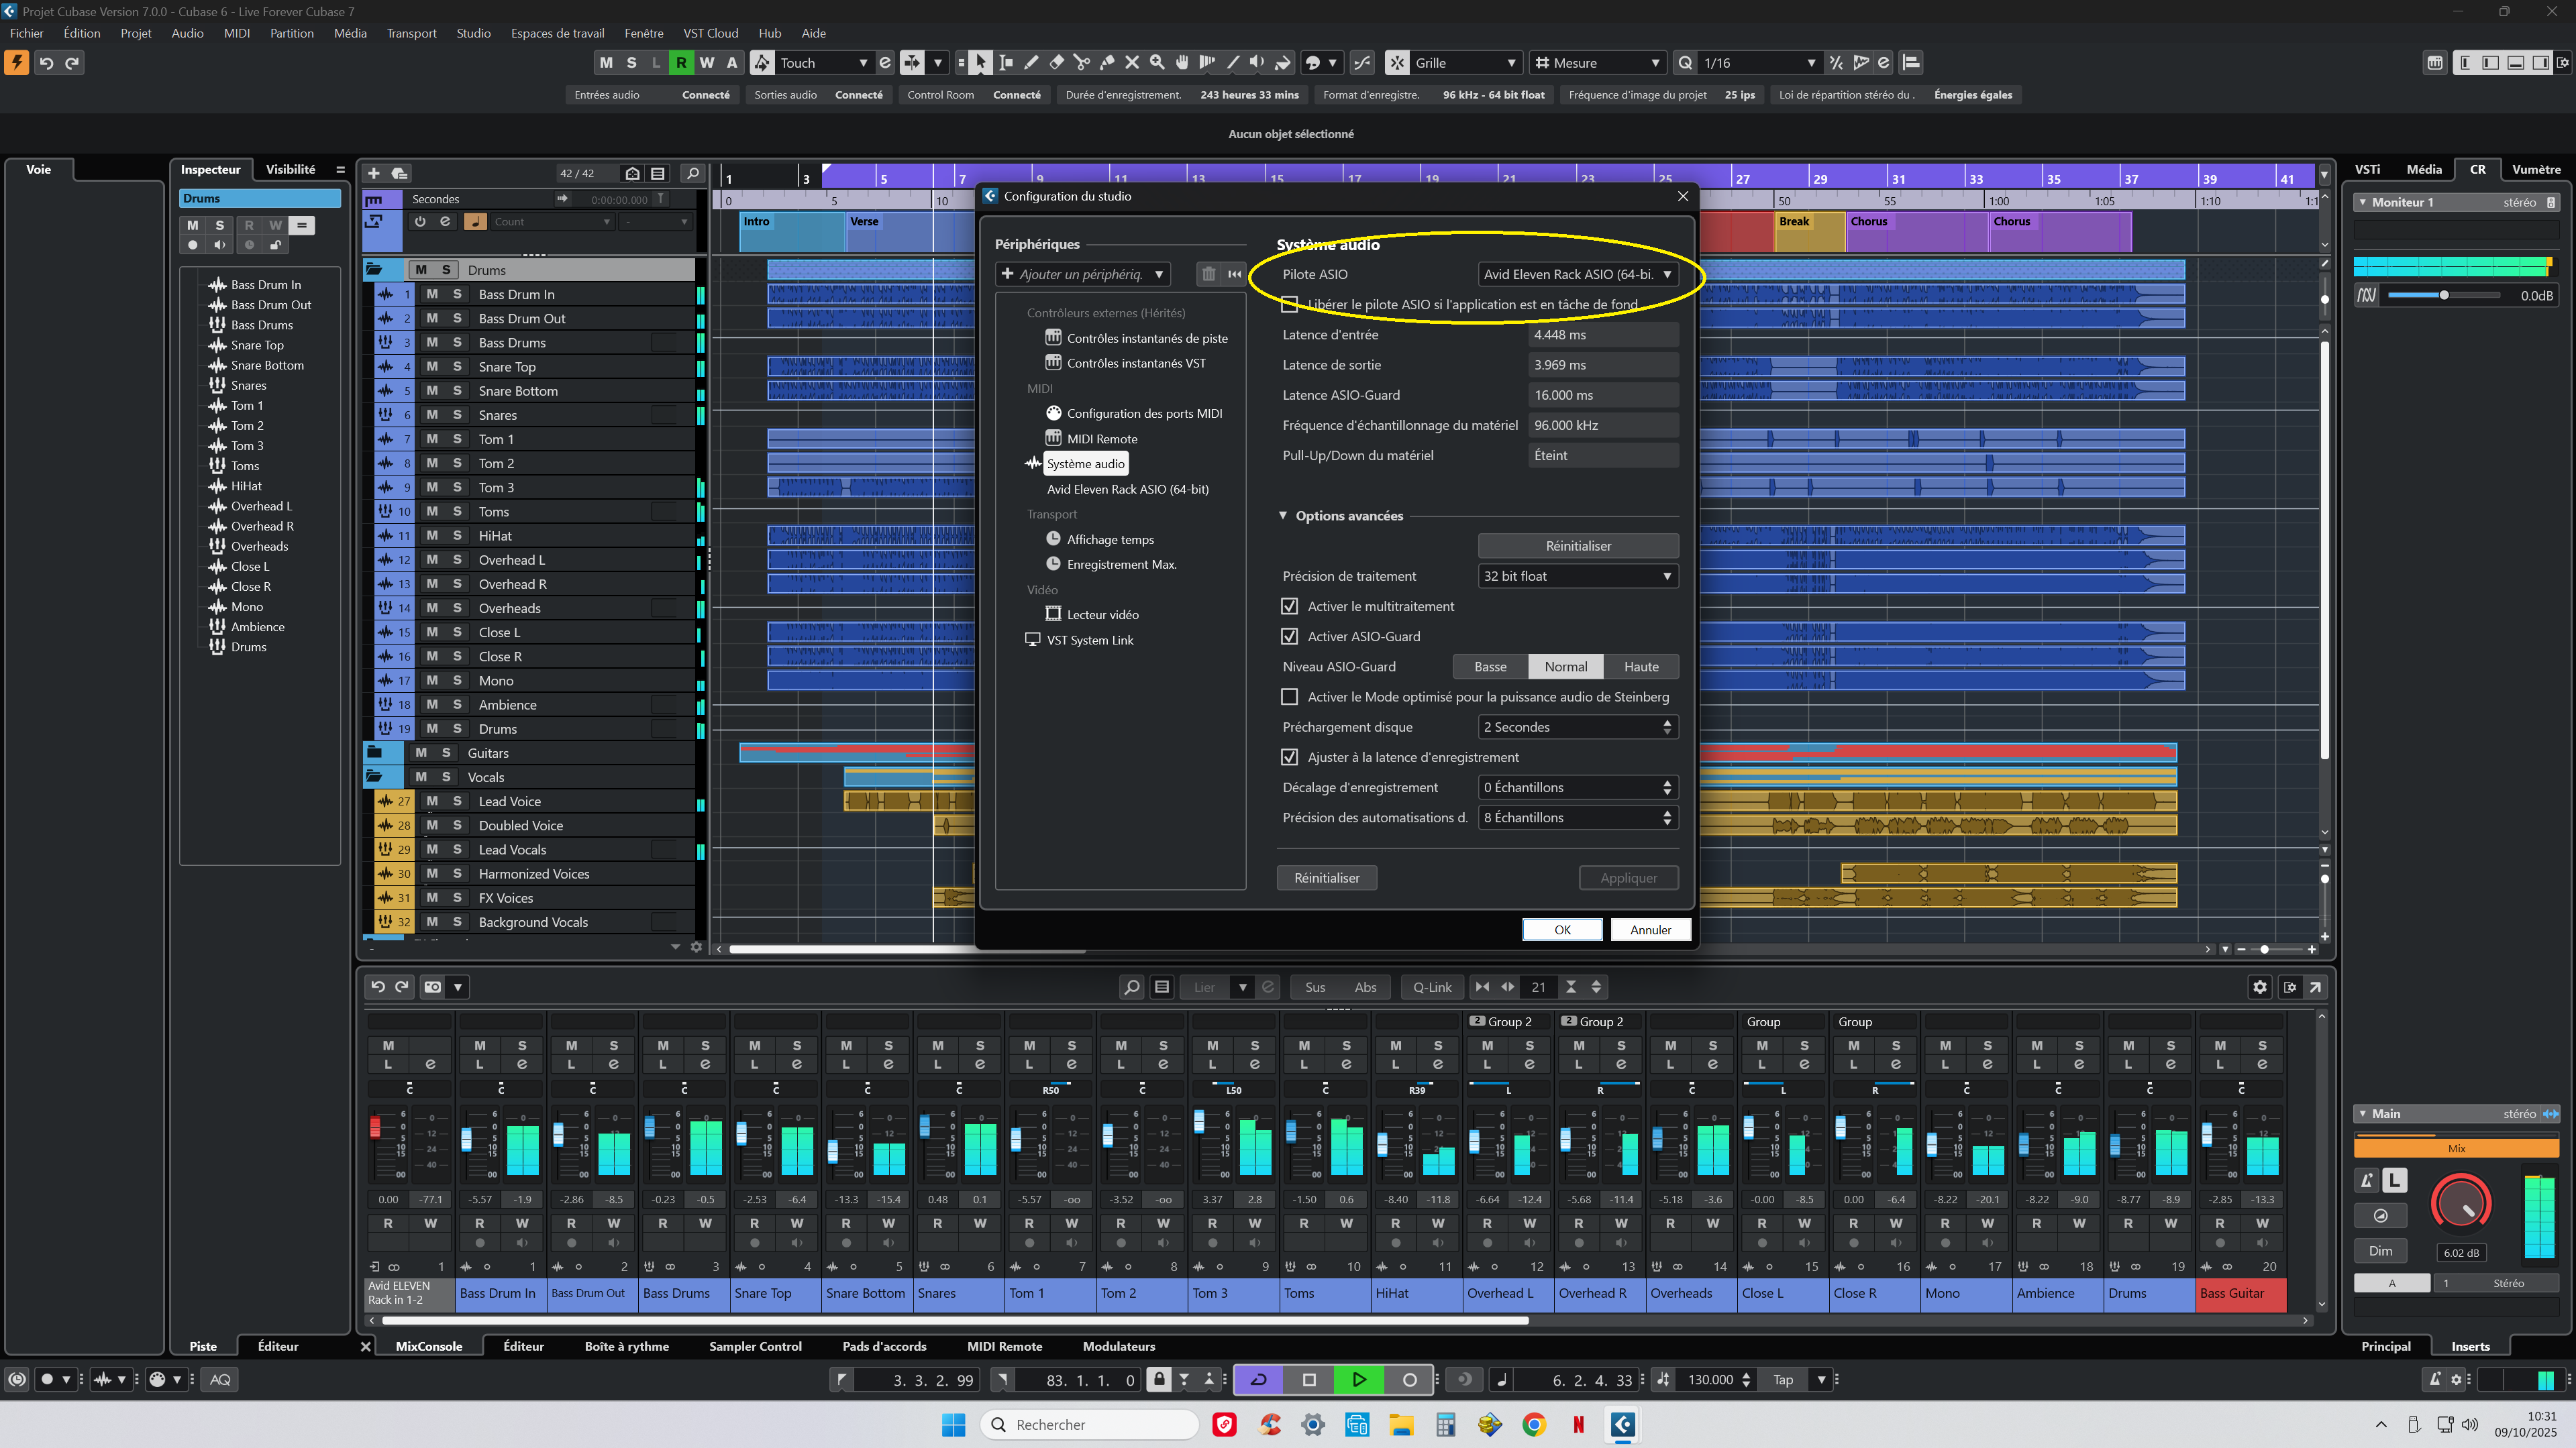The height and width of the screenshot is (1448, 2576).
Task: Uncheck Activer le multitraitement
Action: 1290,606
